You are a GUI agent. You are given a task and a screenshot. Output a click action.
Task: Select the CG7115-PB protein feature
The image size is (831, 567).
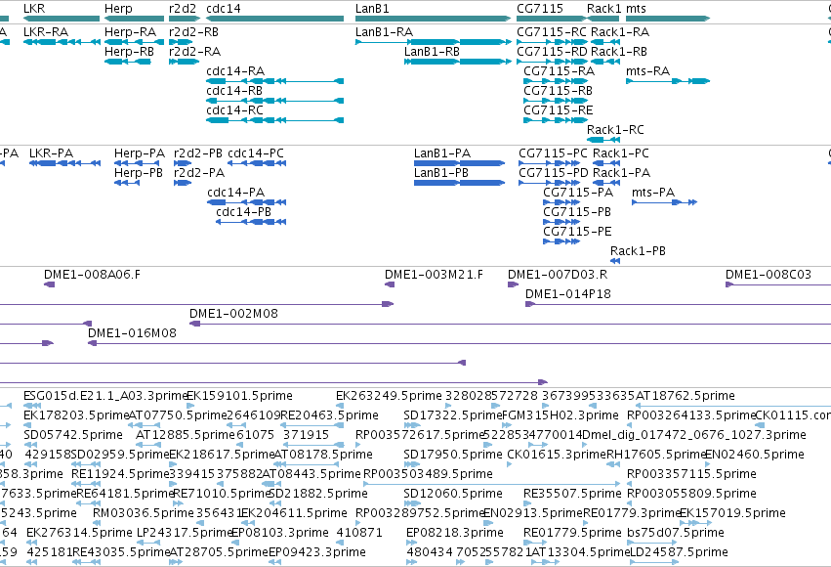coord(561,222)
